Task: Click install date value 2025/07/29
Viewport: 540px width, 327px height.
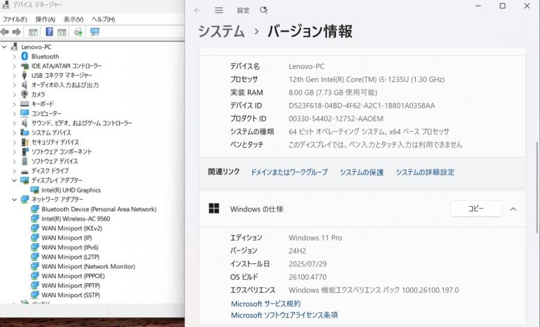Action: (308, 264)
